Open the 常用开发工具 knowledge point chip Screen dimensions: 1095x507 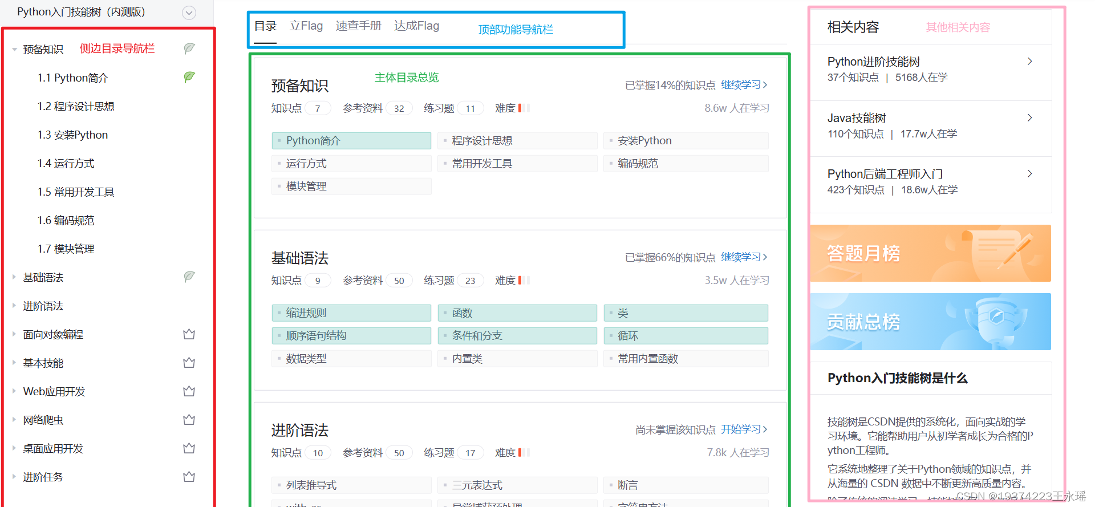[x=517, y=164]
